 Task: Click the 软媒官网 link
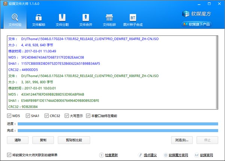207,155
